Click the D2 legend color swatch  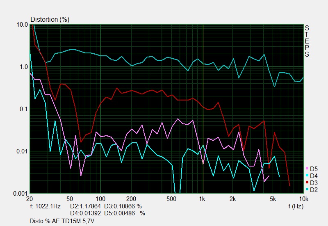click(x=307, y=189)
